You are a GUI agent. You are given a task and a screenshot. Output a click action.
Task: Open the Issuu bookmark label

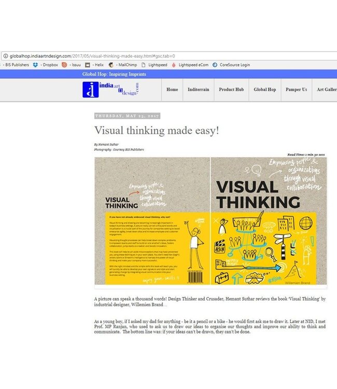75,65
